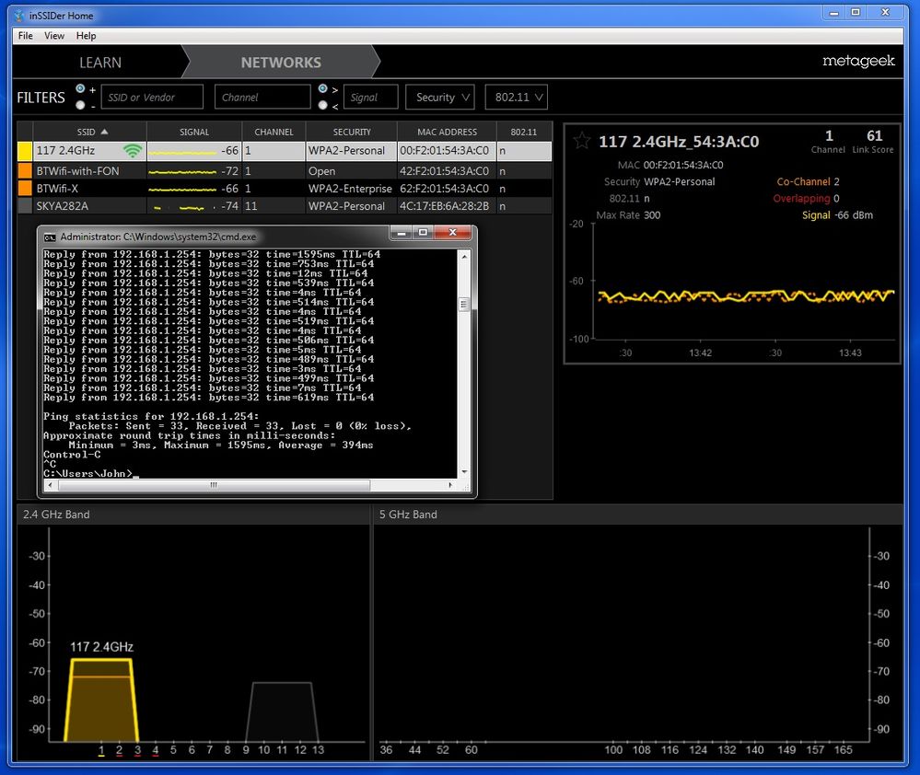Click the Channel filter field
This screenshot has width=920, height=775.
262,98
